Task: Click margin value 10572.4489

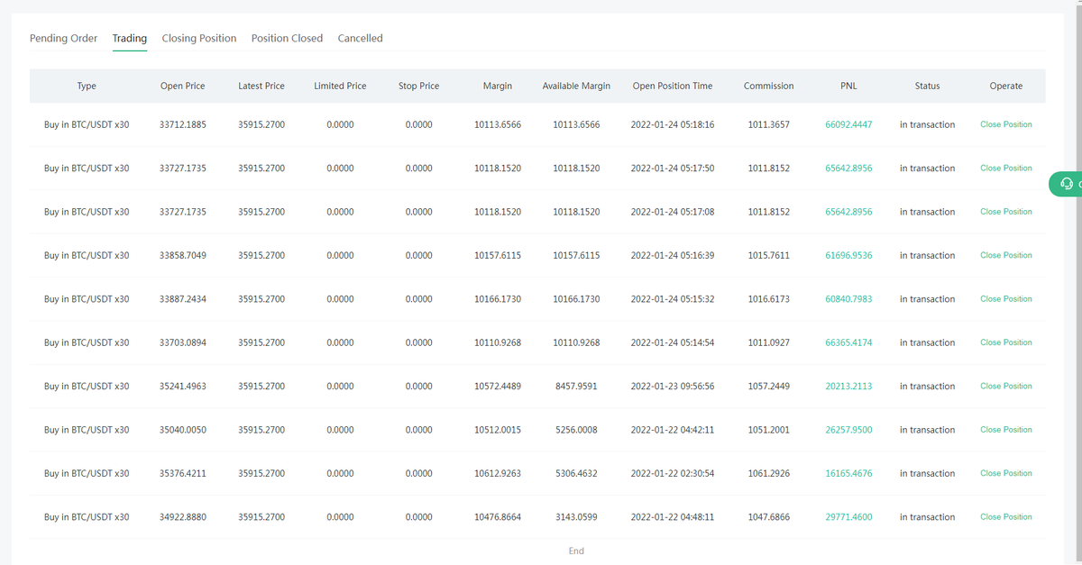Action: click(498, 386)
